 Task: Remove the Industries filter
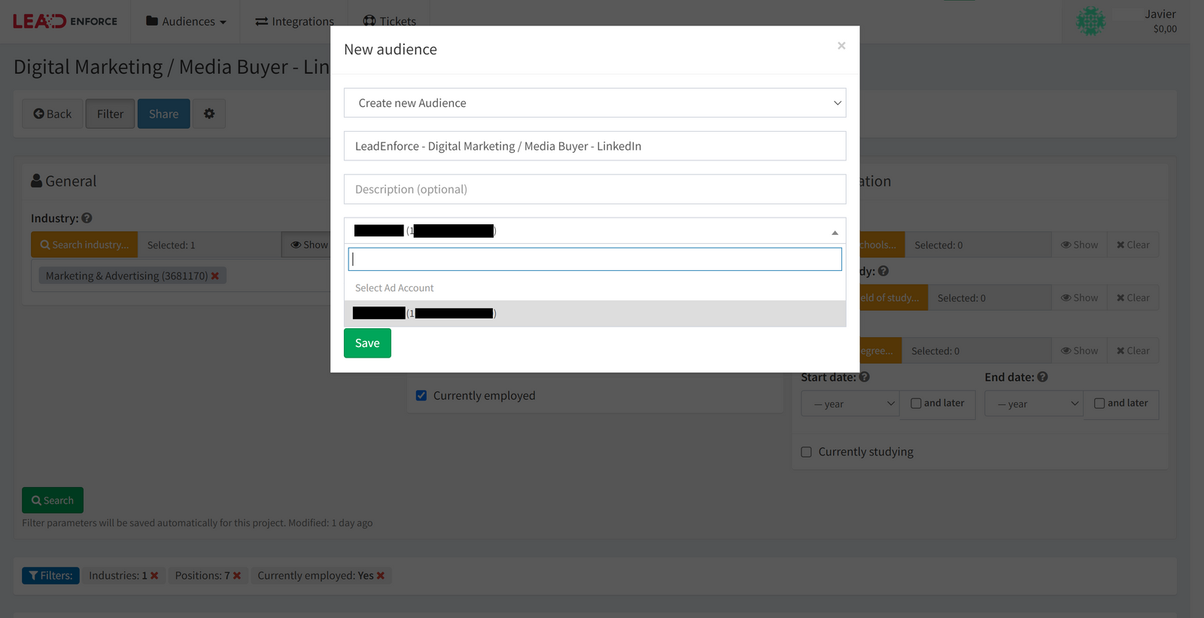[x=154, y=576]
